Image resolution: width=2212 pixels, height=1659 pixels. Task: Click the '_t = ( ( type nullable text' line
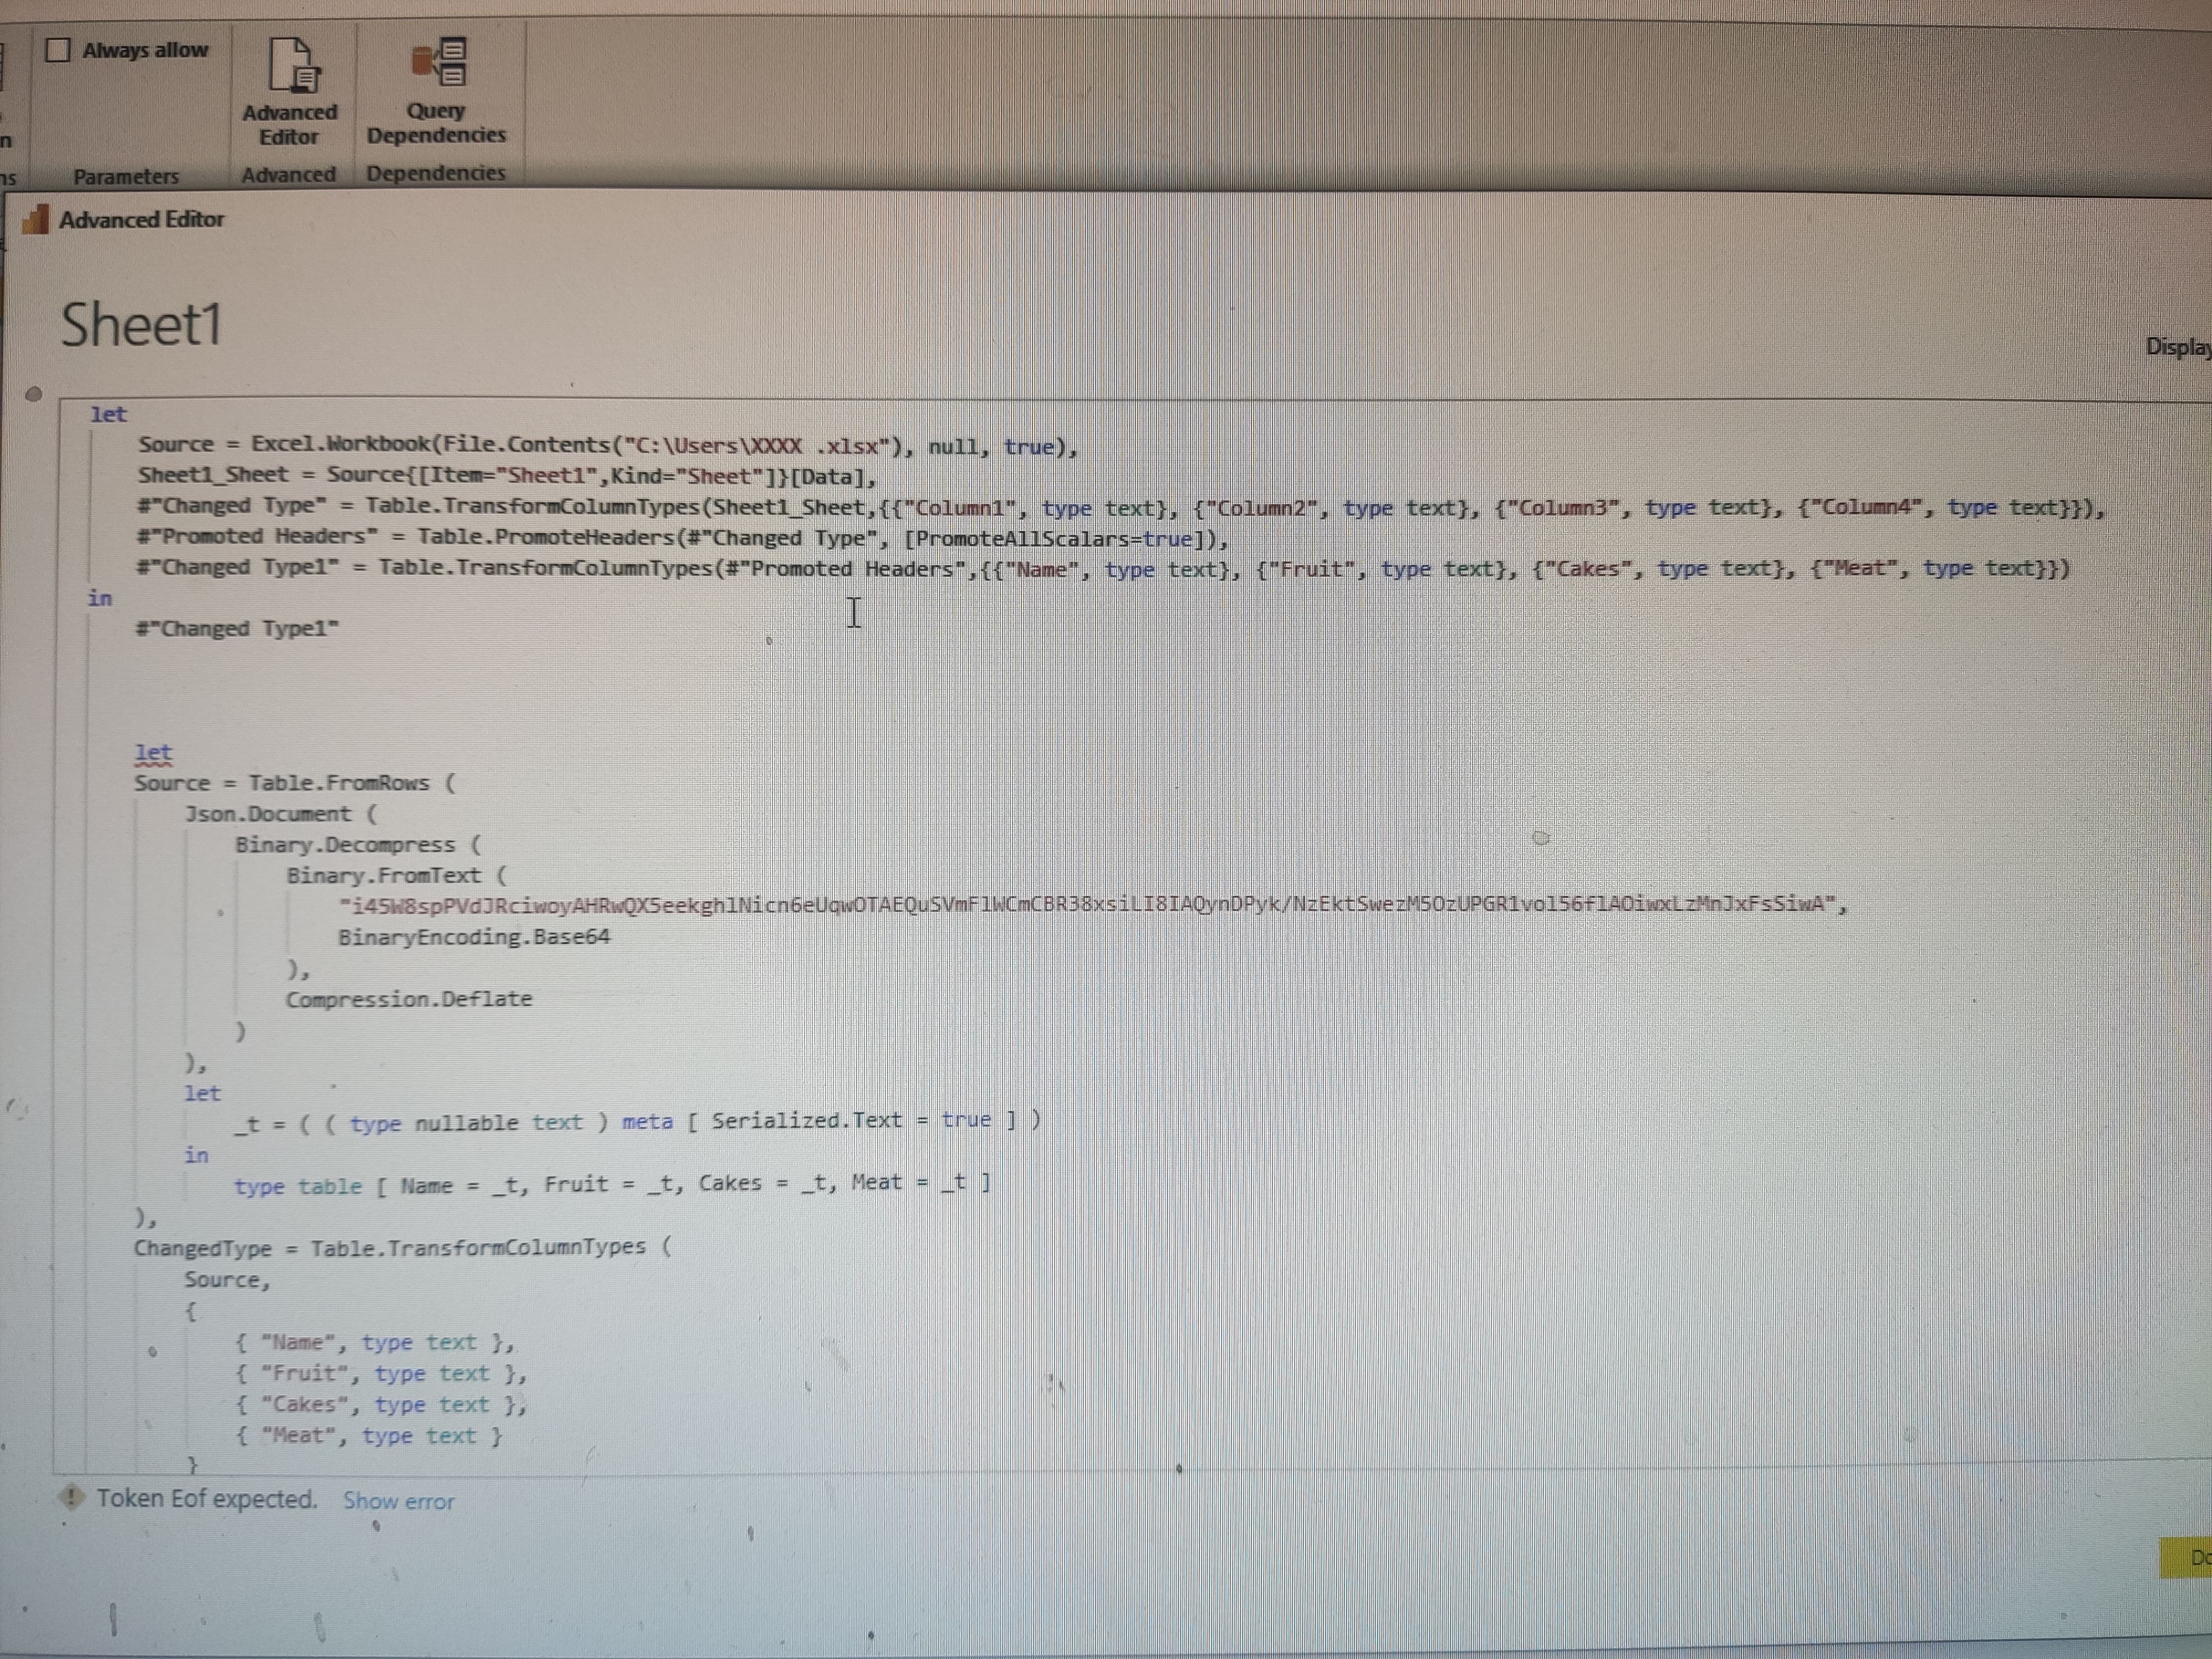[x=638, y=1122]
